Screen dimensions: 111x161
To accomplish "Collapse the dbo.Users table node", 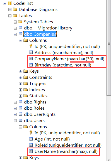I will 15,121.
